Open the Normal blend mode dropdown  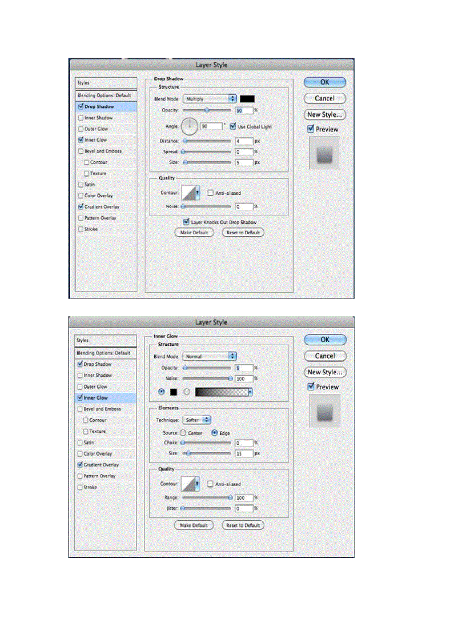pyautogui.click(x=210, y=356)
